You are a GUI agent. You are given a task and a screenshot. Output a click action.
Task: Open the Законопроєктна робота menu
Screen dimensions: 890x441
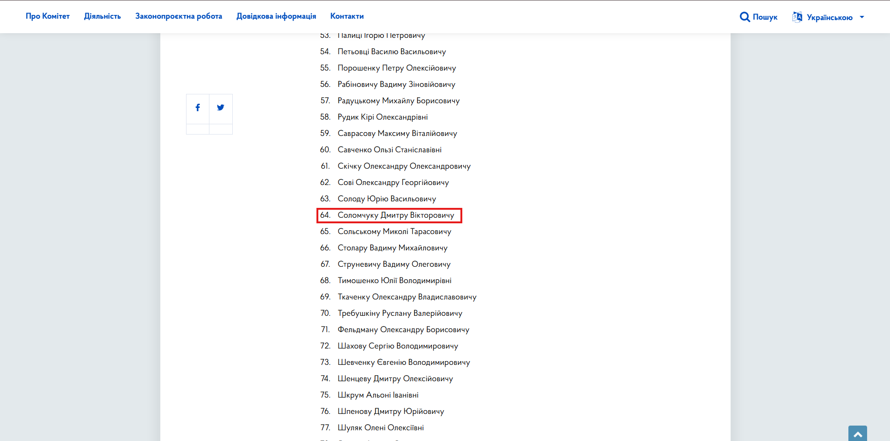[179, 16]
